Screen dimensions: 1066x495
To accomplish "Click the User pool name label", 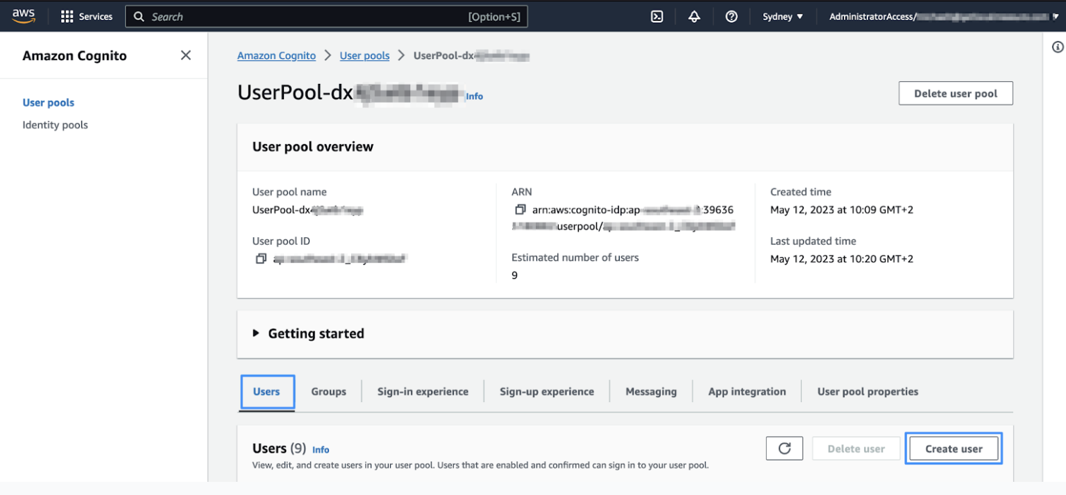I will click(289, 192).
